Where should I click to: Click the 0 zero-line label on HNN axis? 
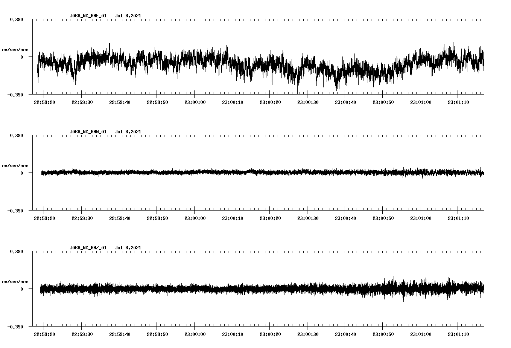[22, 173]
